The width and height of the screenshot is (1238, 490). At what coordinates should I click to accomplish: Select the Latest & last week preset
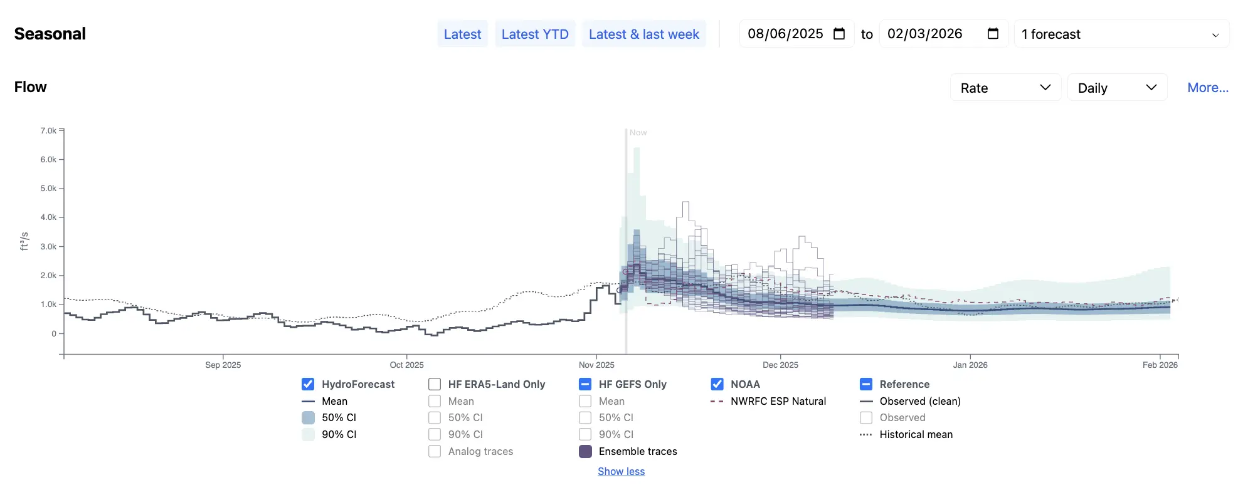[644, 34]
